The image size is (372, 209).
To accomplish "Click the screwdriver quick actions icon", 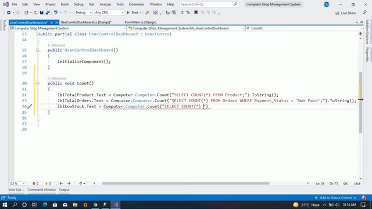I will [30, 106].
